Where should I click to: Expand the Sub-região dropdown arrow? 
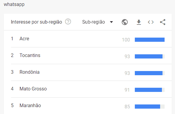coord(111,22)
